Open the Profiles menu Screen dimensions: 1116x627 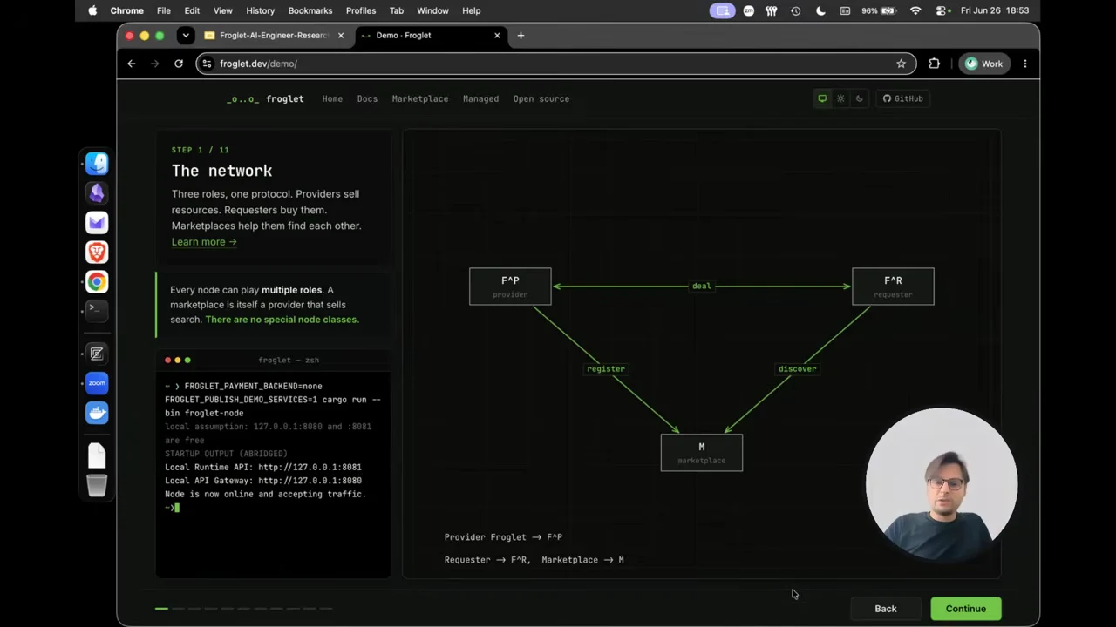(360, 10)
